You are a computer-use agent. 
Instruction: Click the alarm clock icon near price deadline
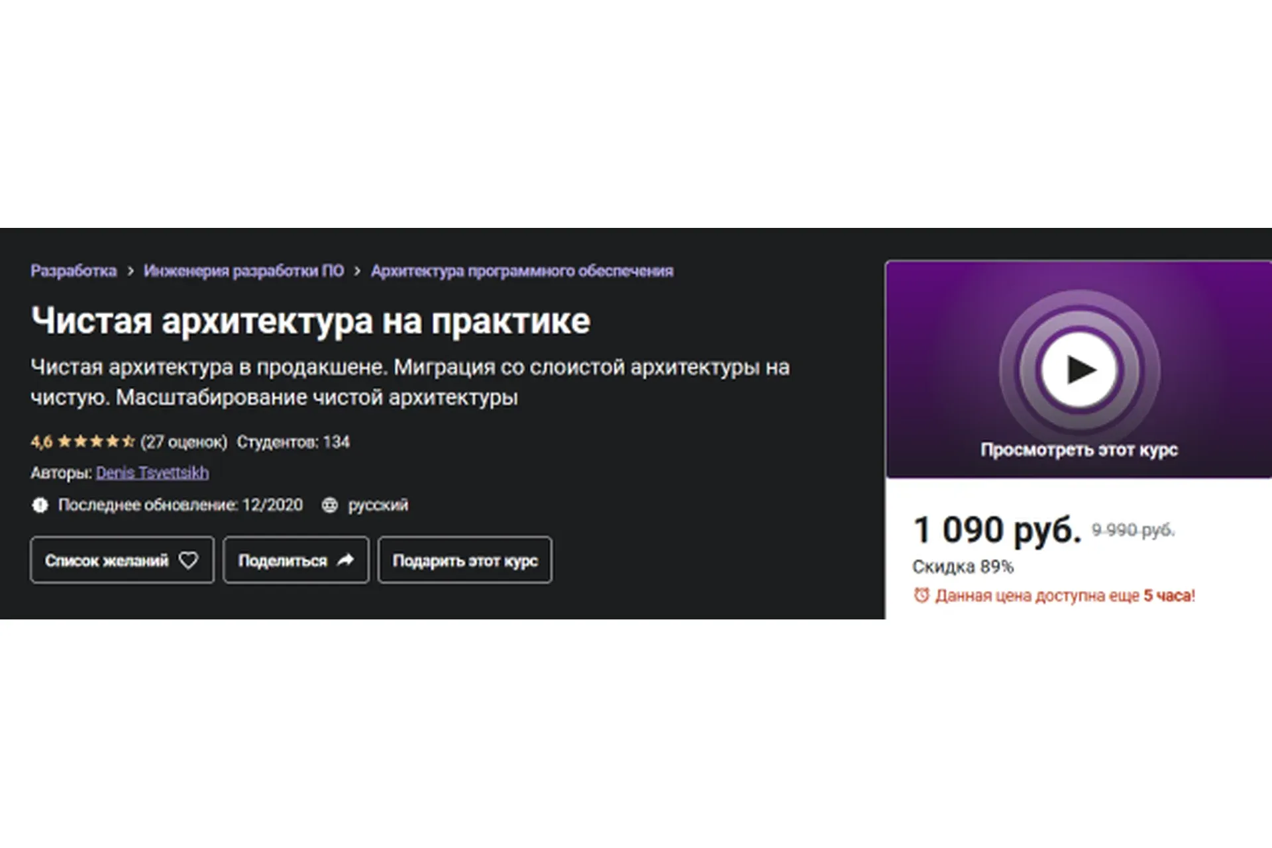click(x=922, y=595)
